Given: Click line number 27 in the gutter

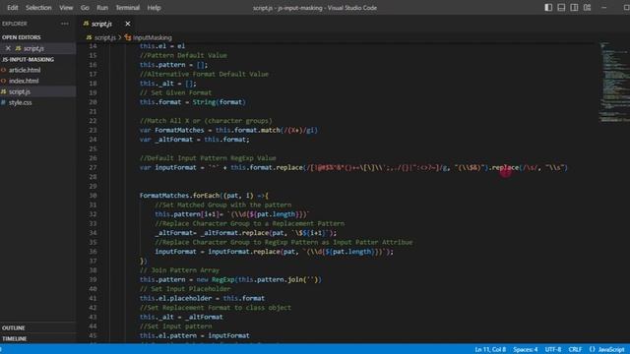Looking at the screenshot, I should click(93, 167).
